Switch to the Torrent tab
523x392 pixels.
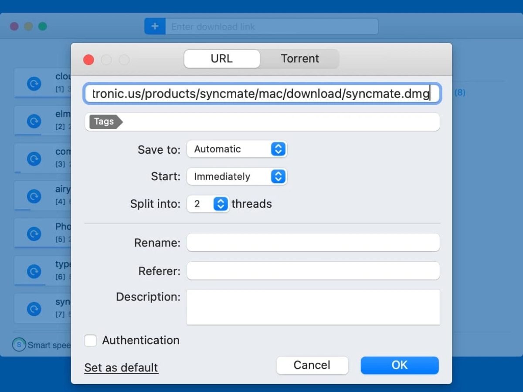tap(300, 59)
